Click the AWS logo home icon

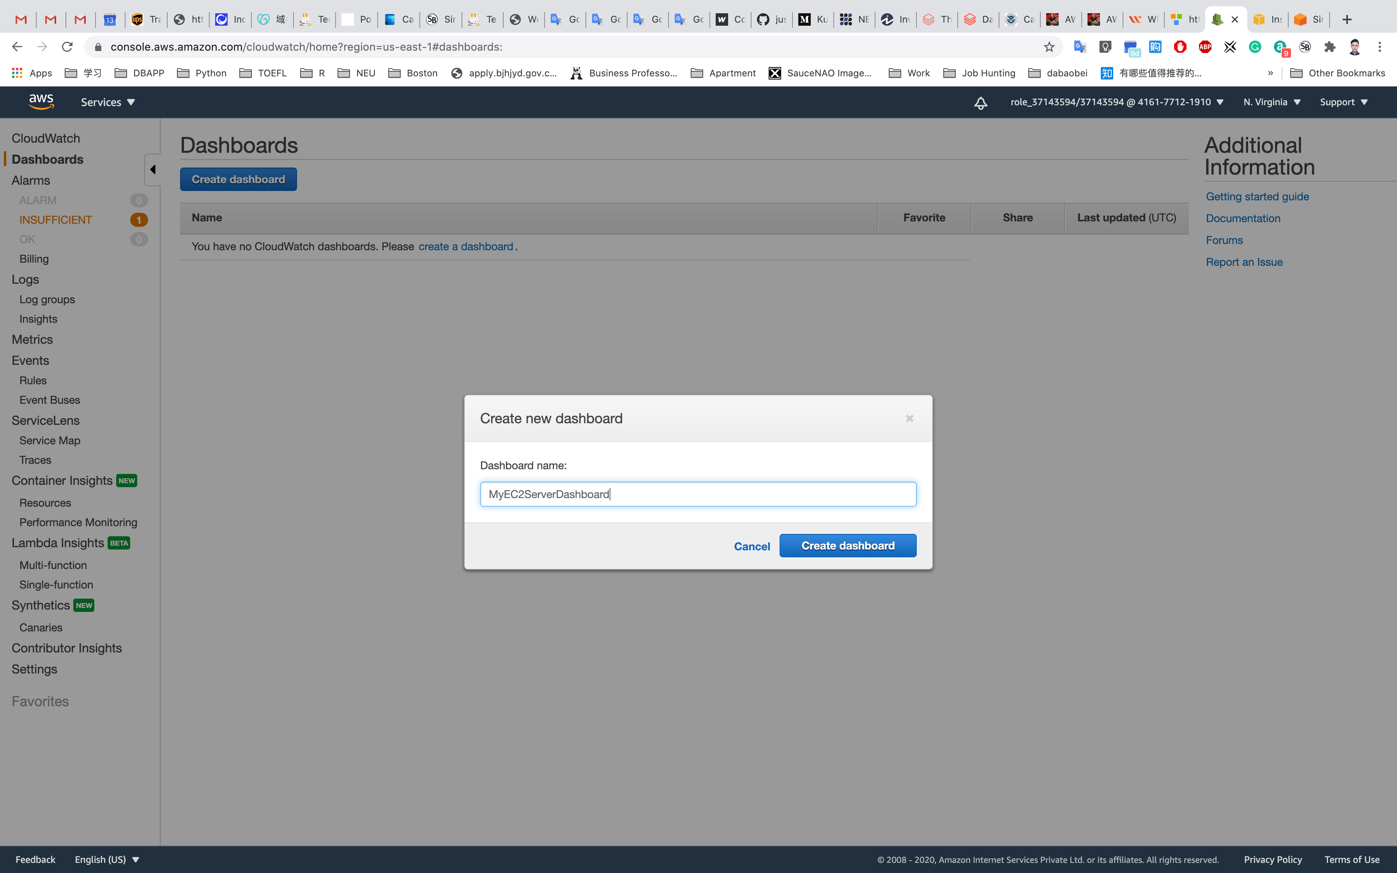(x=41, y=102)
